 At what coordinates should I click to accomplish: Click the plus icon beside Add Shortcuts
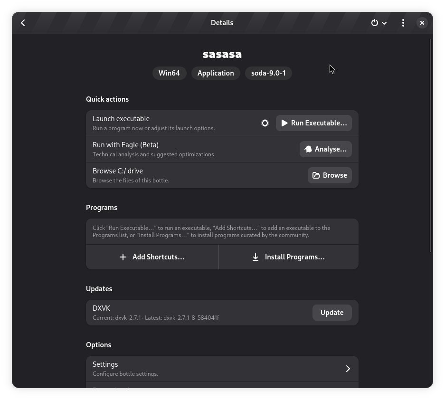[123, 257]
